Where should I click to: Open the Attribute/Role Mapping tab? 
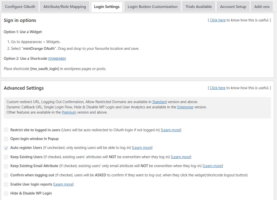coord(65,7)
